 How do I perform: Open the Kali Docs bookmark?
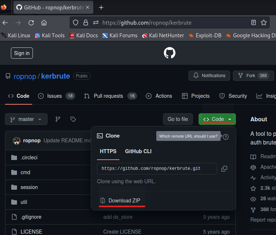pos(84,35)
